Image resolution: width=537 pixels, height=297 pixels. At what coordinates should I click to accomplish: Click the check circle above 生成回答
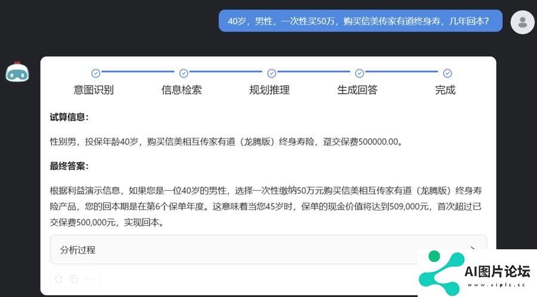point(359,73)
